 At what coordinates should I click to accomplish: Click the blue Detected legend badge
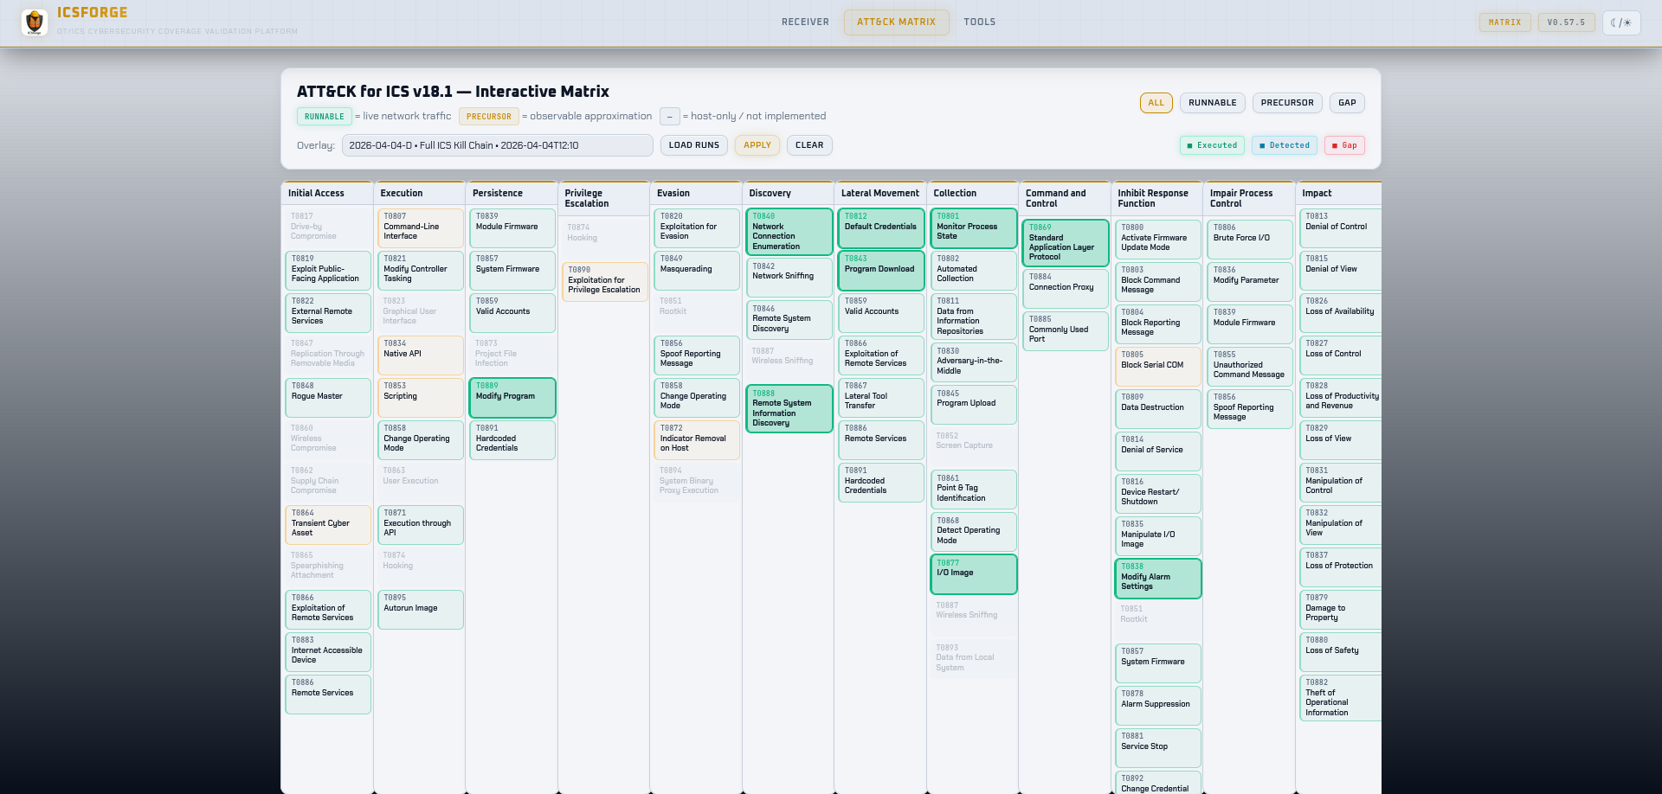click(1284, 145)
